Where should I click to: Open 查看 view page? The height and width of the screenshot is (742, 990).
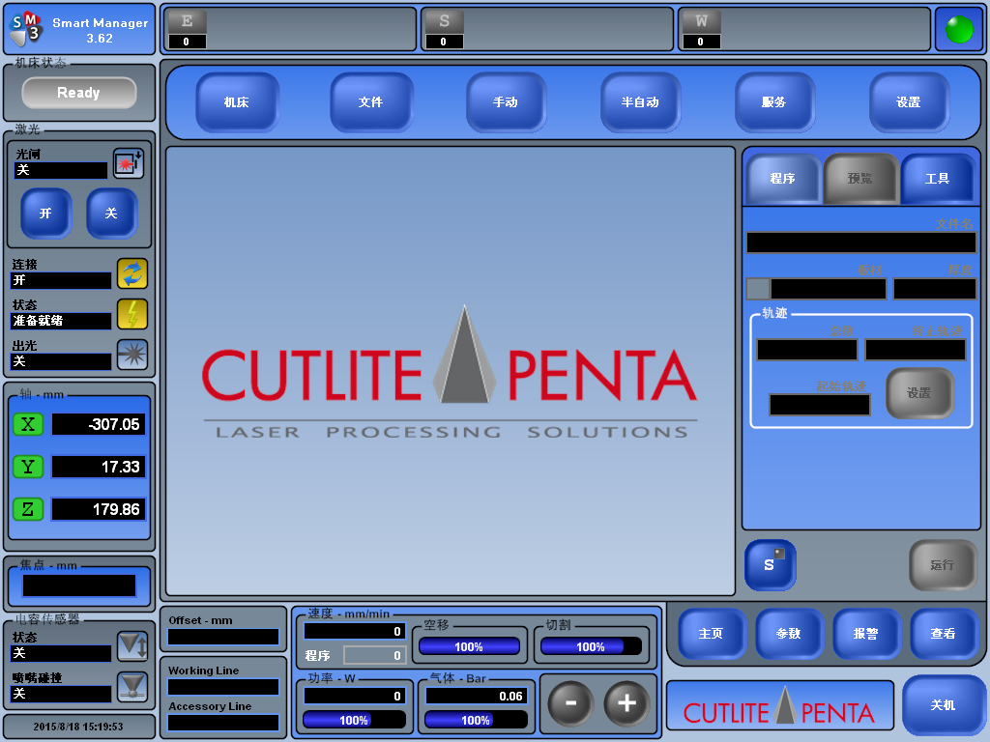coord(944,634)
